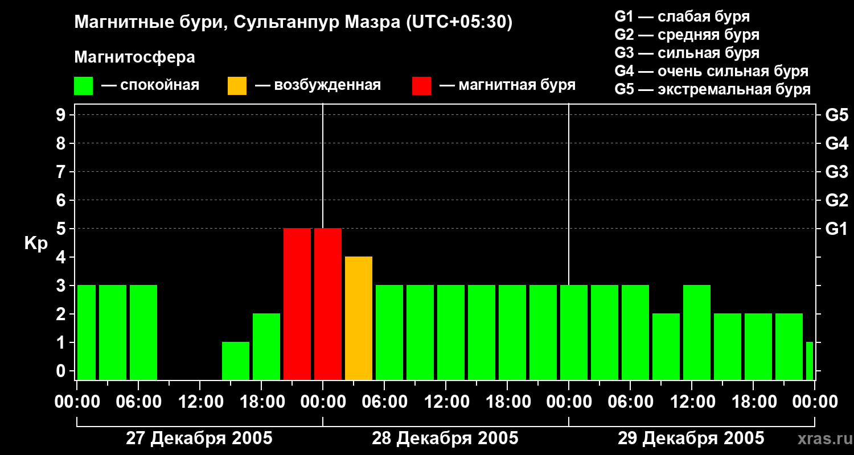Click the 'Магнитосфера' heading
This screenshot has width=854, height=455.
(134, 57)
